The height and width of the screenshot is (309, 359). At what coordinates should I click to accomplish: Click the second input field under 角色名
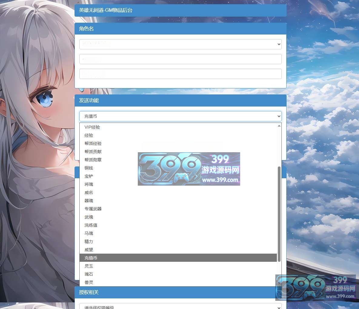(x=181, y=59)
